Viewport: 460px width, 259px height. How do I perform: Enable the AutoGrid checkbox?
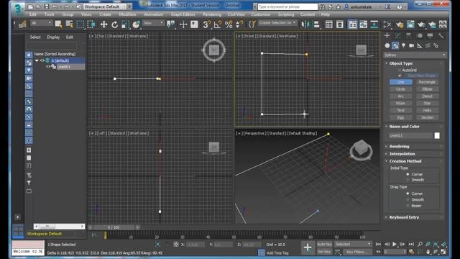click(400, 71)
